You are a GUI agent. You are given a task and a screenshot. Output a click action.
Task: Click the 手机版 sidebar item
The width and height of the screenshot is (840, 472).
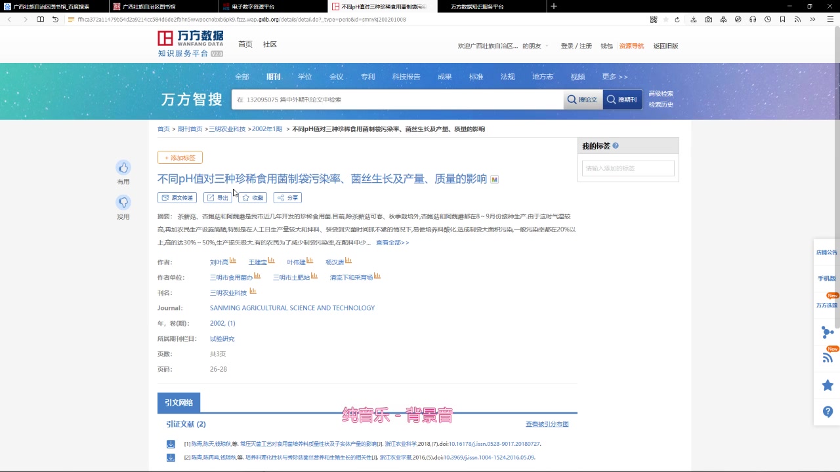click(x=827, y=279)
